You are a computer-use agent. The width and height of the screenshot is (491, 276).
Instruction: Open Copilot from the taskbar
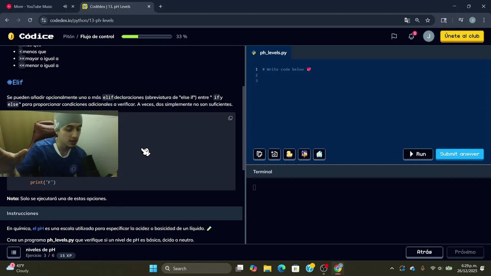pos(253,268)
